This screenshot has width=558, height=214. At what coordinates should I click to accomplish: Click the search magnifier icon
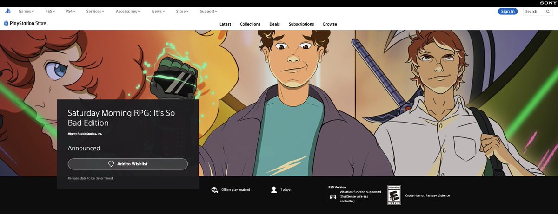tap(549, 12)
